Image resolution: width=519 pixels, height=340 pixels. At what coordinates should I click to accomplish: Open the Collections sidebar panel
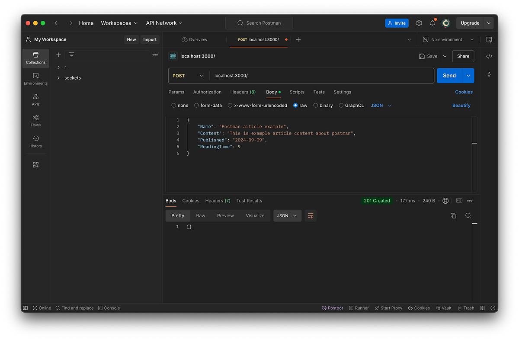click(x=35, y=58)
